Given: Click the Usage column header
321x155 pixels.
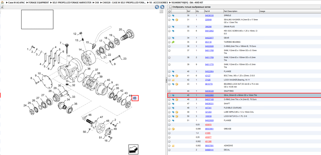Looking at the screenshot, I should tap(290, 12).
